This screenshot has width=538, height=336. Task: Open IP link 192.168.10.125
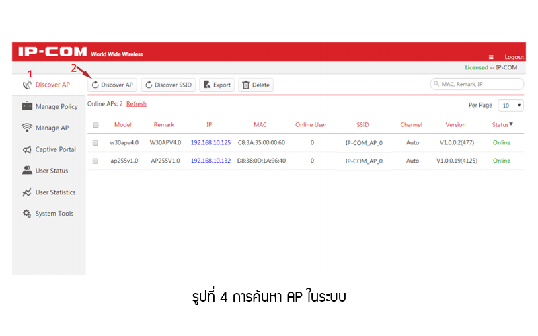210,142
